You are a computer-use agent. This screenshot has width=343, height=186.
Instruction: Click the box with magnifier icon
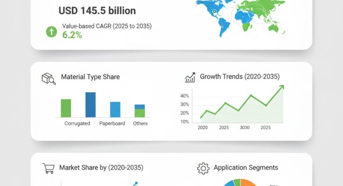click(49, 78)
